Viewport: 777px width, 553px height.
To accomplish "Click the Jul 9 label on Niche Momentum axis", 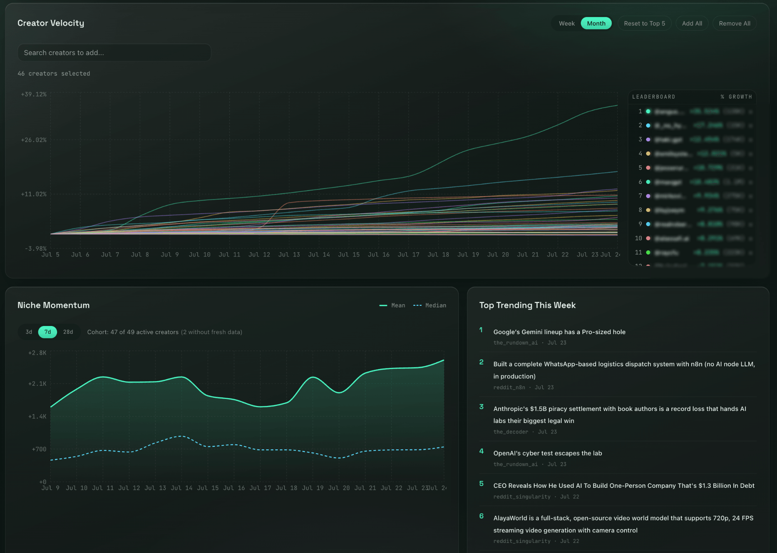I will (51, 488).
